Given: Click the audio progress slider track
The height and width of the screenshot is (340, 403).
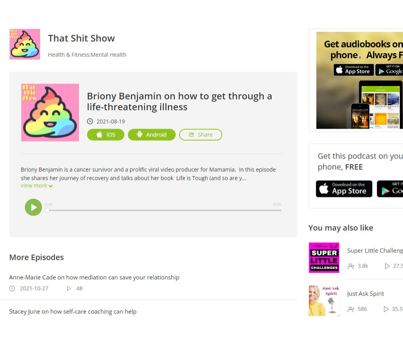Looking at the screenshot, I should point(164,210).
